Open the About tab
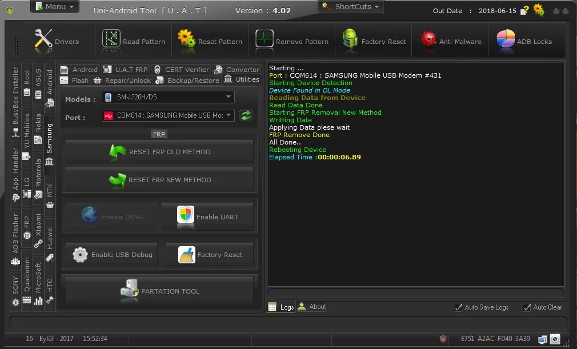This screenshot has width=577, height=349. (x=312, y=307)
